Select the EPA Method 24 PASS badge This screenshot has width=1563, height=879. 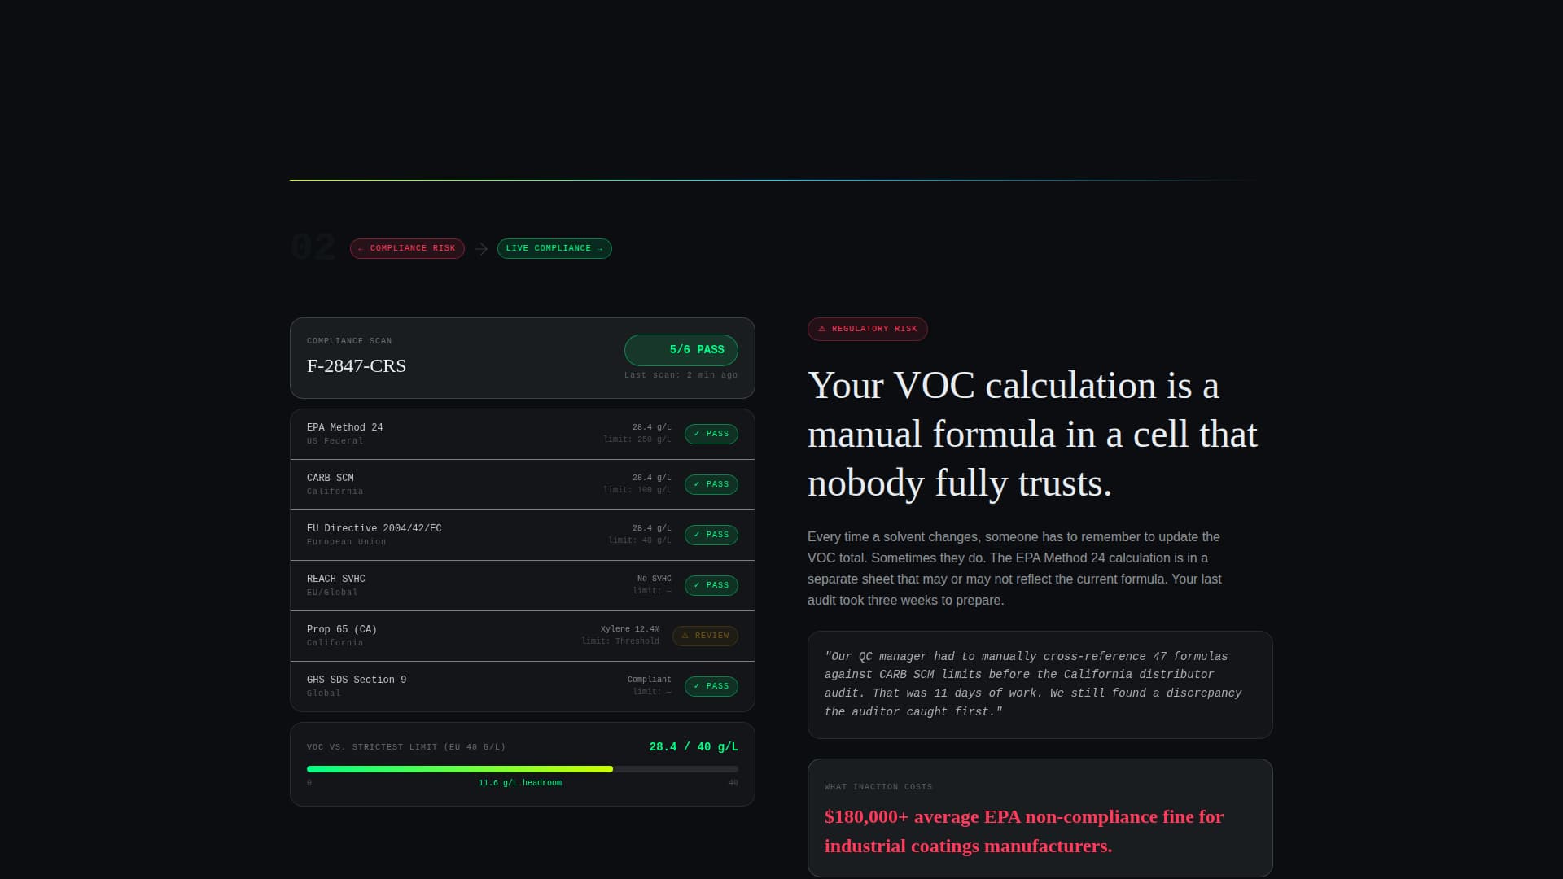coord(711,434)
